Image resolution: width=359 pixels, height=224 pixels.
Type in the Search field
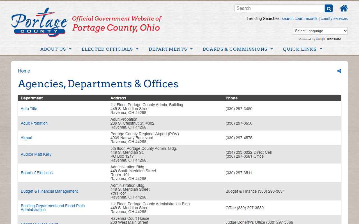click(279, 8)
